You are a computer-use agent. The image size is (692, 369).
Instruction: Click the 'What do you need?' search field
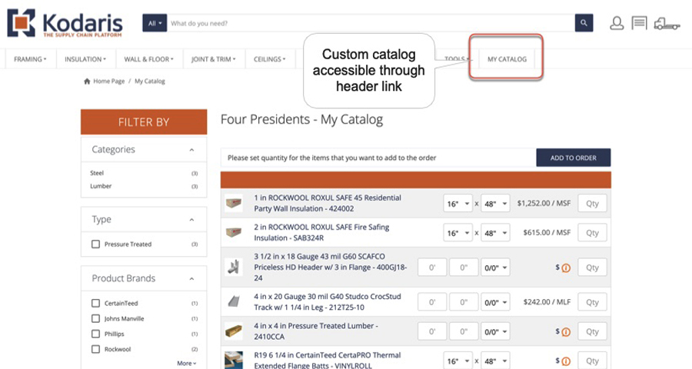[x=371, y=23]
